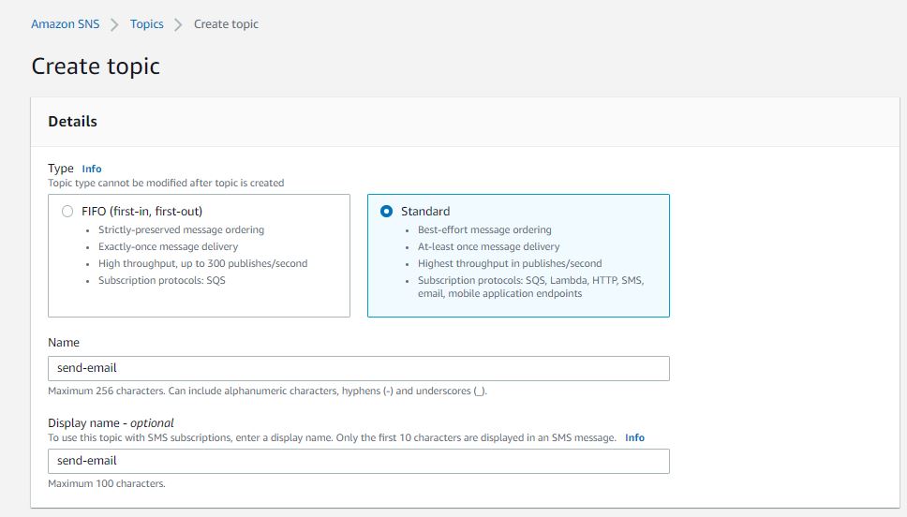This screenshot has width=907, height=517.
Task: Click the Details section header
Action: (73, 122)
